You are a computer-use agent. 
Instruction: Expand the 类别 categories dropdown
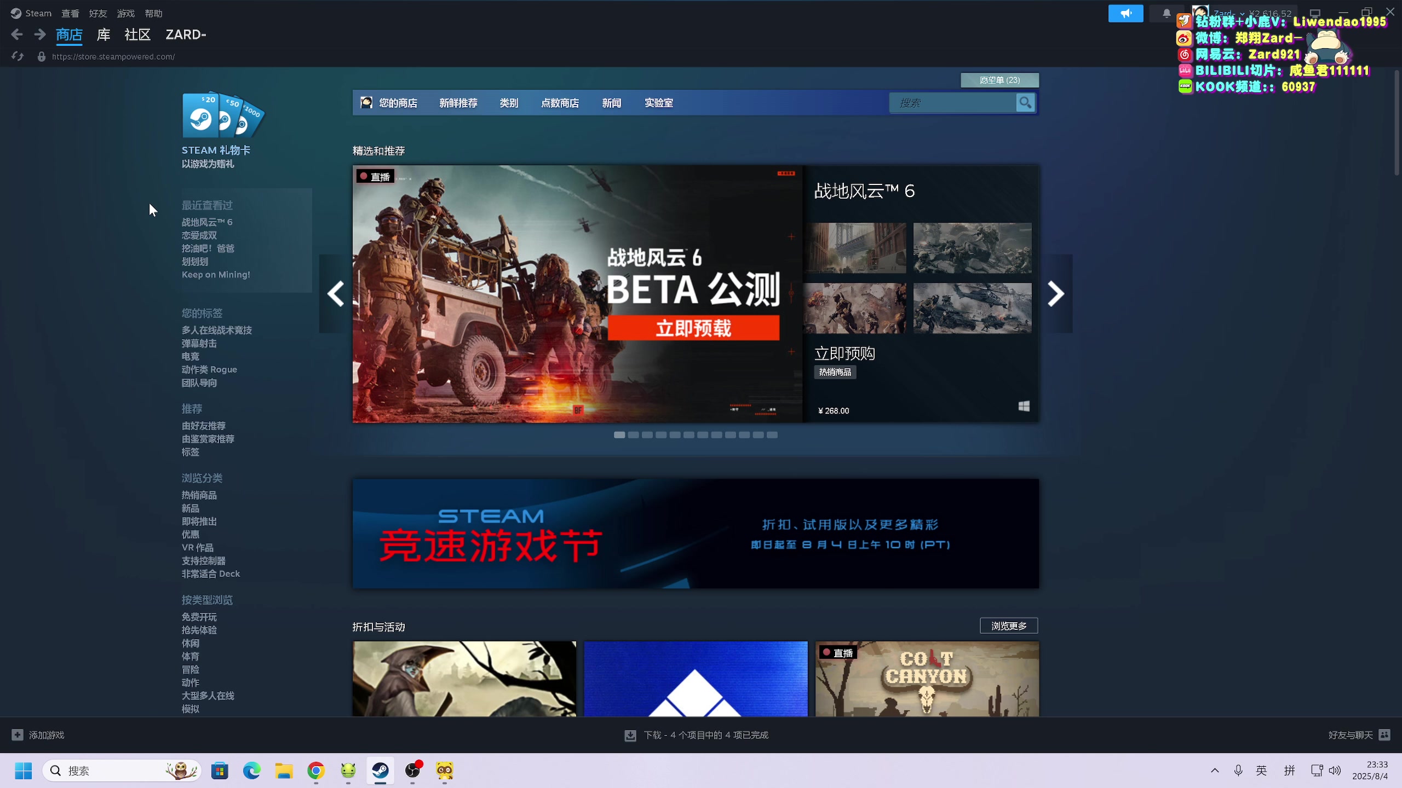509,103
